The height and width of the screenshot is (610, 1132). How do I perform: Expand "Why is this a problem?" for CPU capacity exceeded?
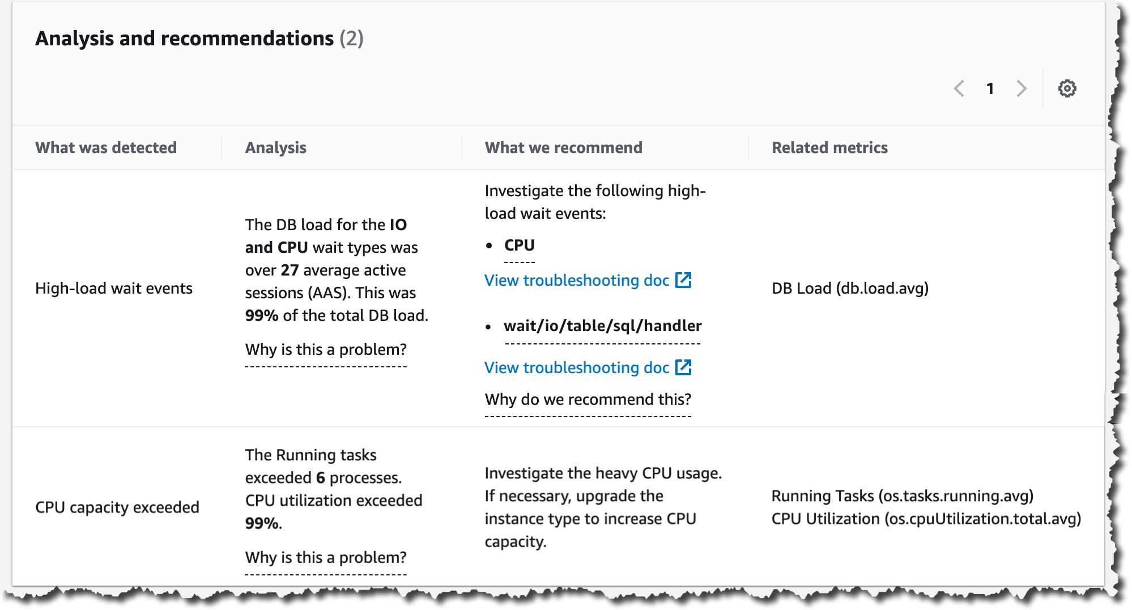click(x=326, y=557)
